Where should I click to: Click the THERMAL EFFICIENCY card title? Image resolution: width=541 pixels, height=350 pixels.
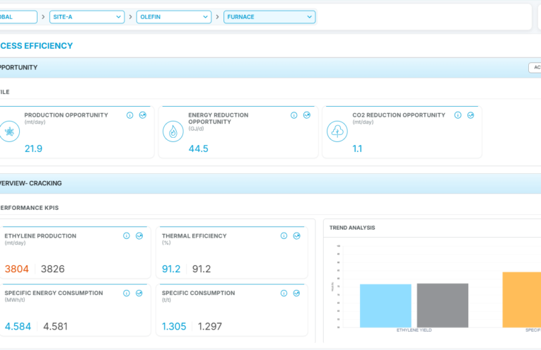click(194, 236)
